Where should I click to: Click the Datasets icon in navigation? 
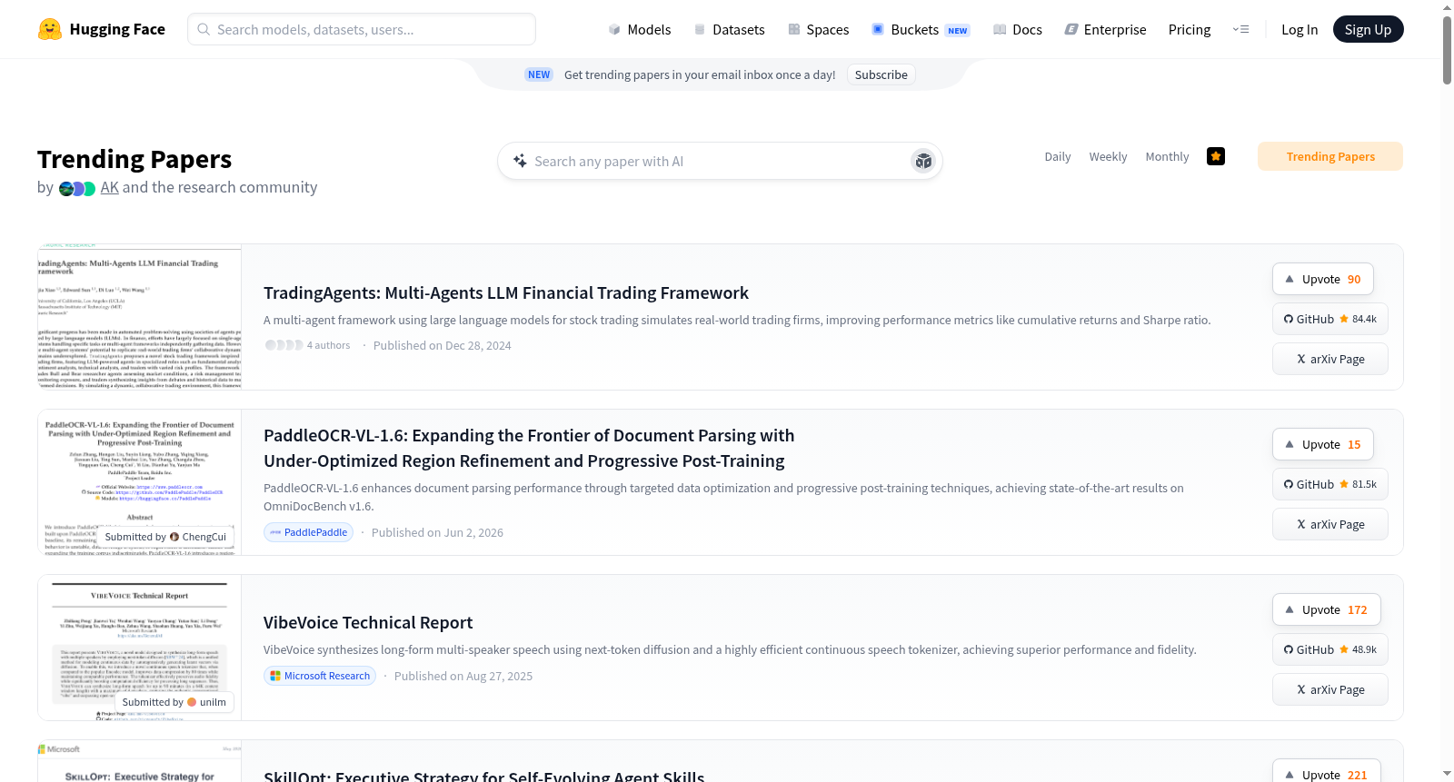pos(700,29)
